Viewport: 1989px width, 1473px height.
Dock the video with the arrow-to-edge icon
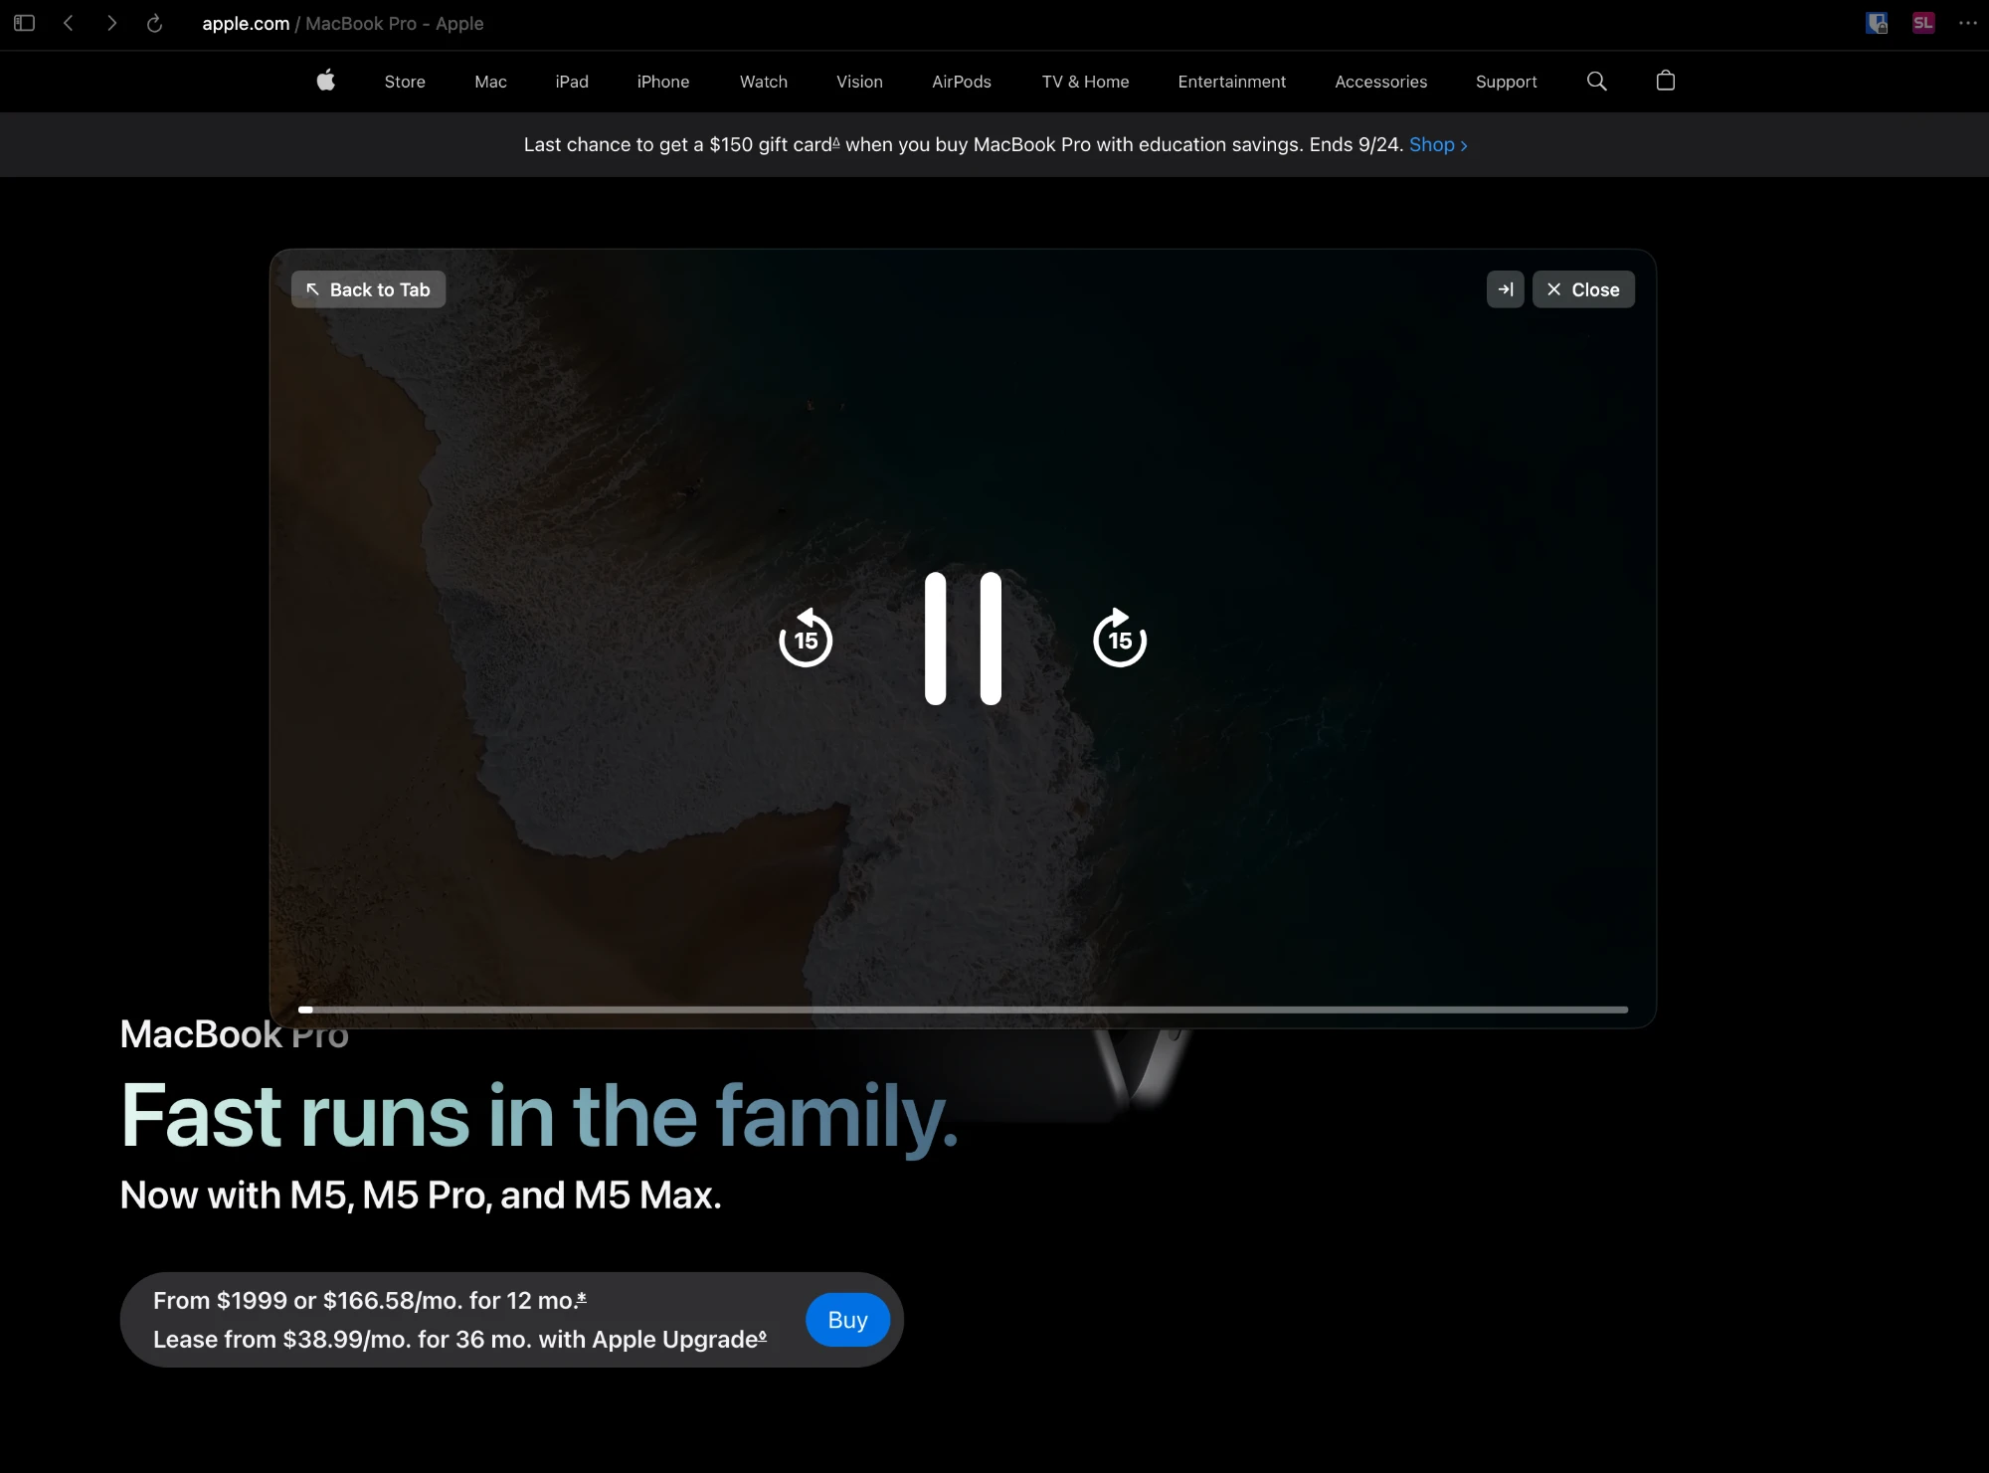[x=1505, y=289]
